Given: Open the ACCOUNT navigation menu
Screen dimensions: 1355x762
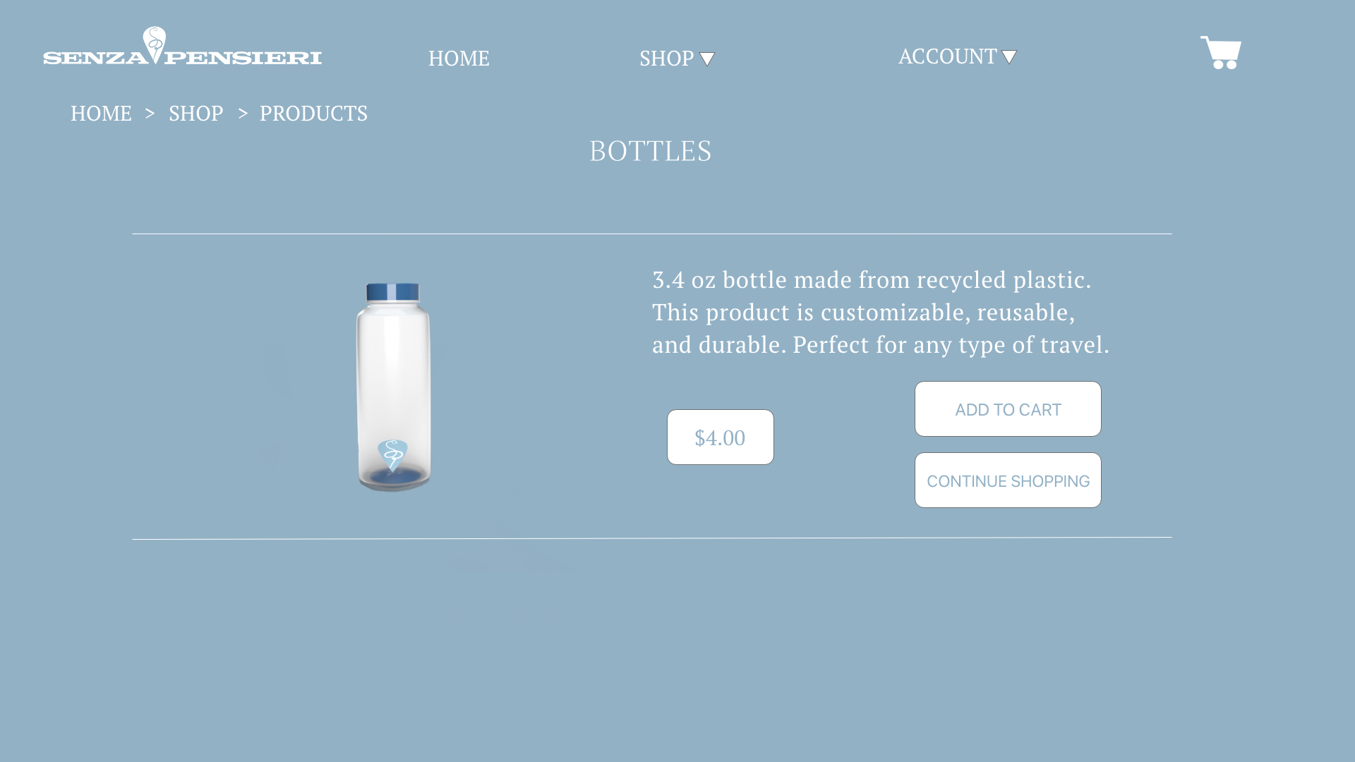Looking at the screenshot, I should pyautogui.click(x=948, y=56).
